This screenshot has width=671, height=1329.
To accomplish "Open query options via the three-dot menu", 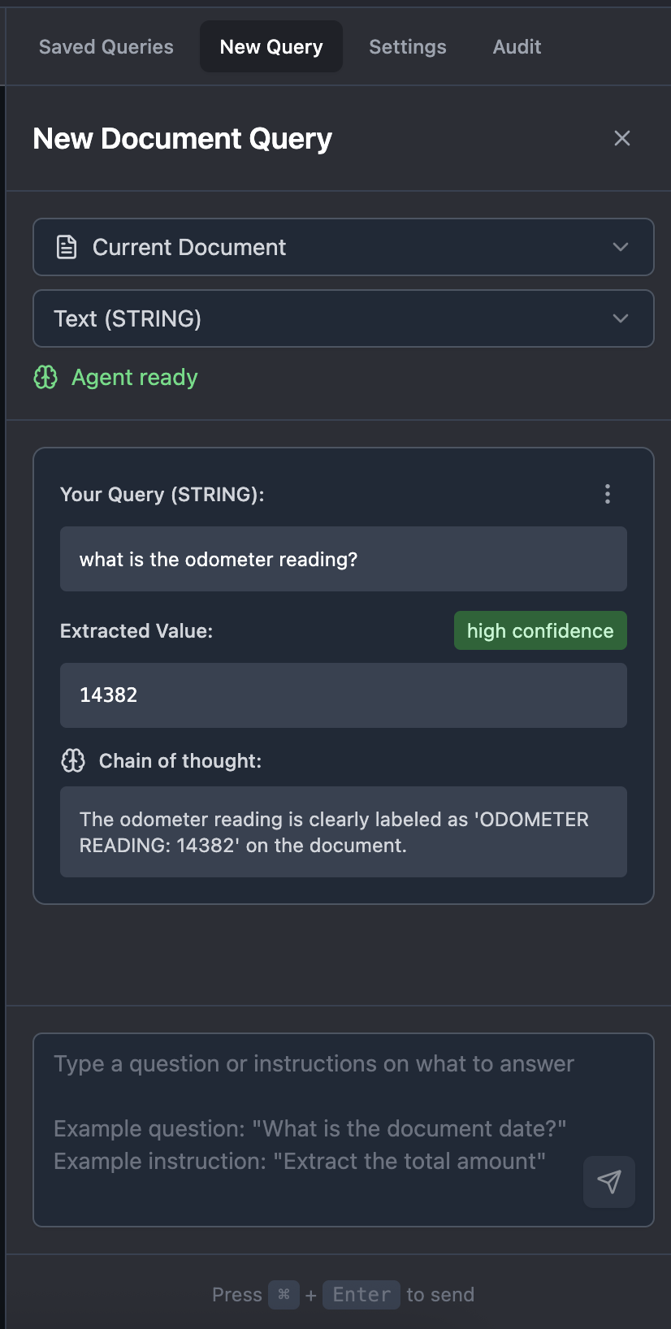I will pyautogui.click(x=607, y=494).
